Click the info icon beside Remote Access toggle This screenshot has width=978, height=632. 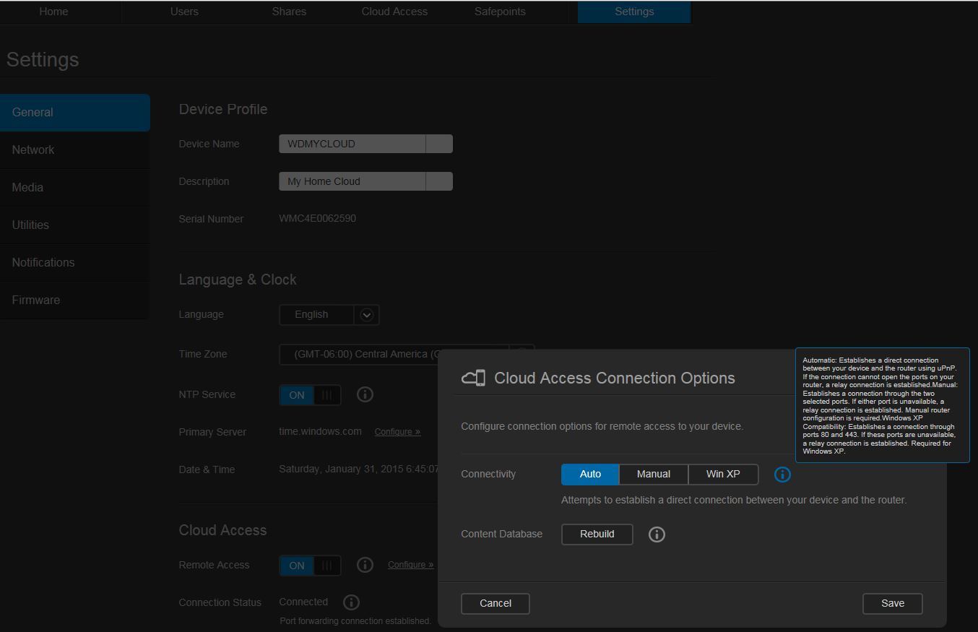pyautogui.click(x=365, y=565)
